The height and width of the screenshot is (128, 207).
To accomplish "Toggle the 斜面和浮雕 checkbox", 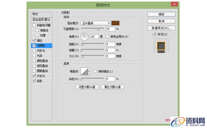I will click(x=34, y=25).
